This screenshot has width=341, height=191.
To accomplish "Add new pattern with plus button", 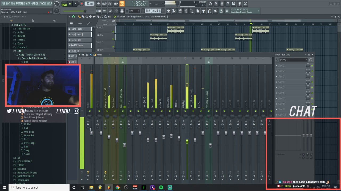I will tap(163, 11).
